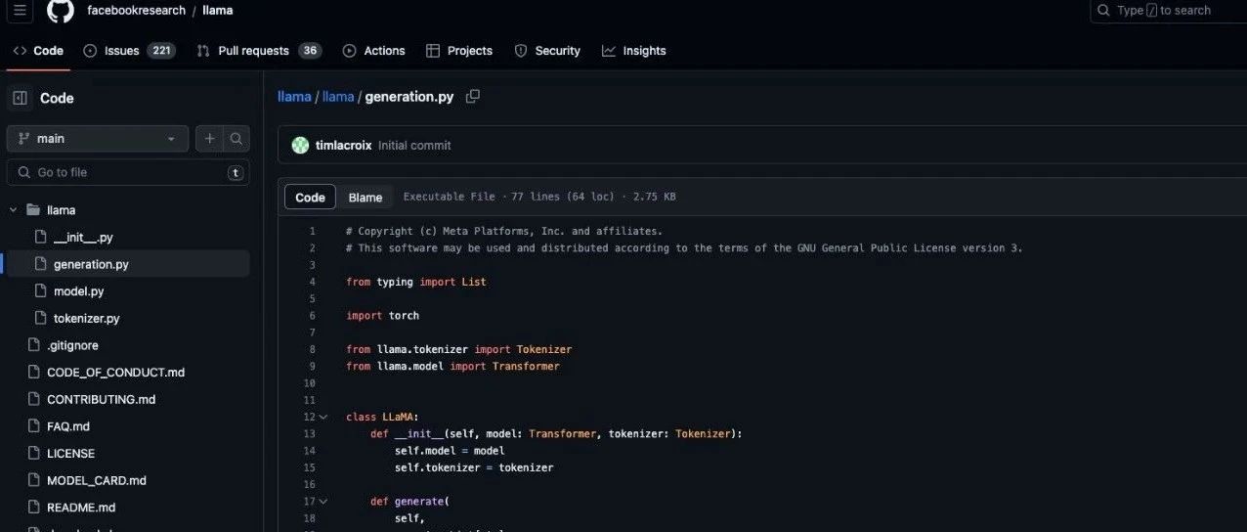This screenshot has width=1247, height=532.
Task: Open the 'Initial commit' message link
Action: [414, 145]
